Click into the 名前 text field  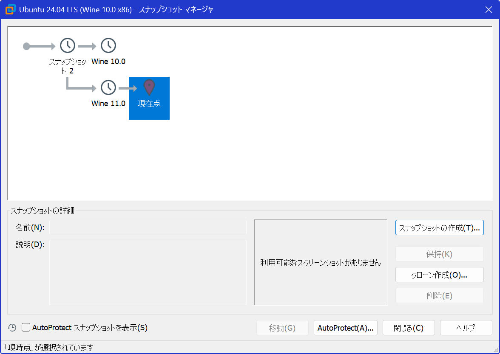pyautogui.click(x=148, y=227)
